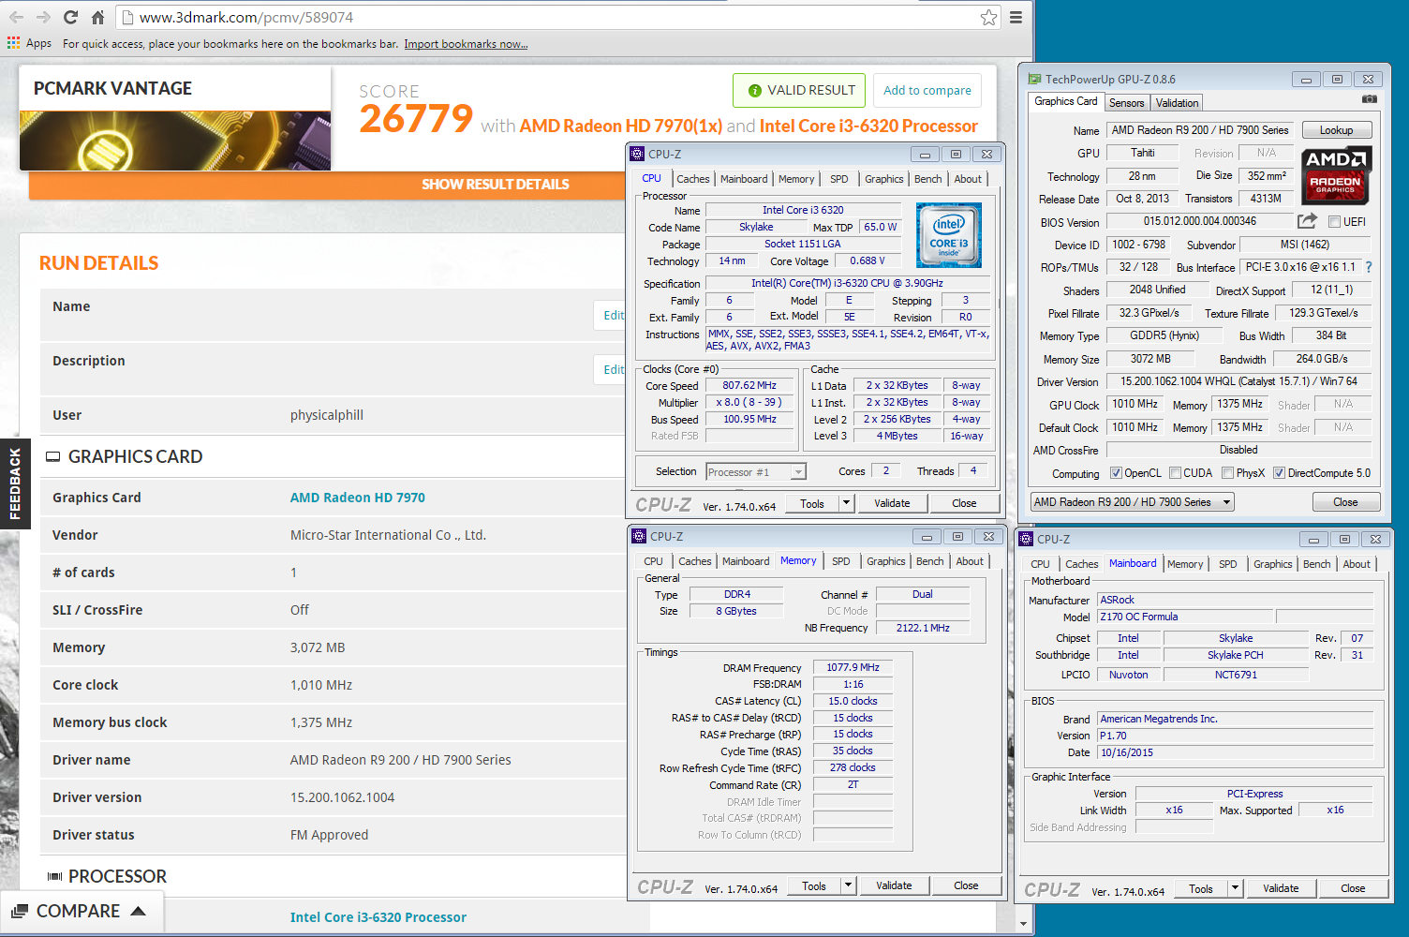Click Validate in CPU-Z CPU window

point(892,503)
